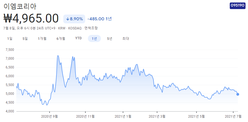Viewport: 248px width, 122px height.
Task: Click the 2020년 9월 axis label
Action: [x=49, y=117]
